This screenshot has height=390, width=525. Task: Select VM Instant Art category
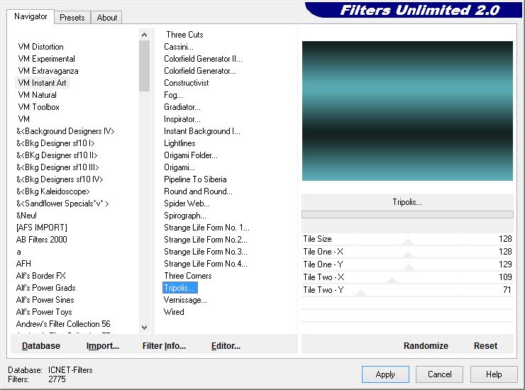coord(42,83)
